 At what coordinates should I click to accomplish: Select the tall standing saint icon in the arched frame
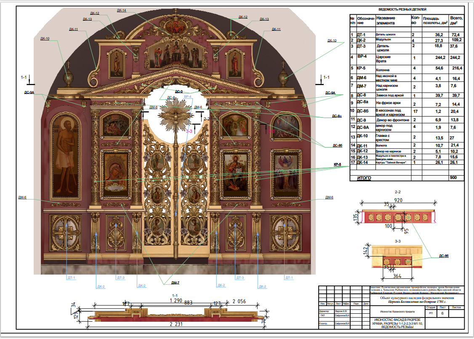(66, 156)
